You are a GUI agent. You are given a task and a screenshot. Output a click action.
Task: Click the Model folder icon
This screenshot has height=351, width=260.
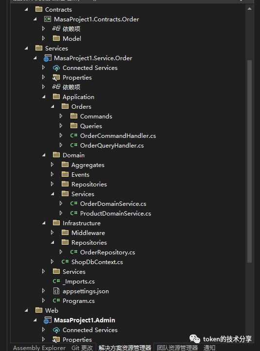[56, 38]
